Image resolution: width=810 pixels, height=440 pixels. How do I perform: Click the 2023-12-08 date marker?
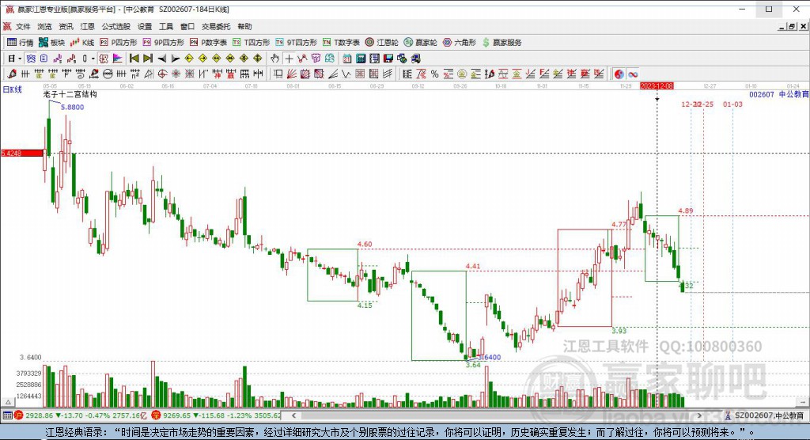(657, 85)
